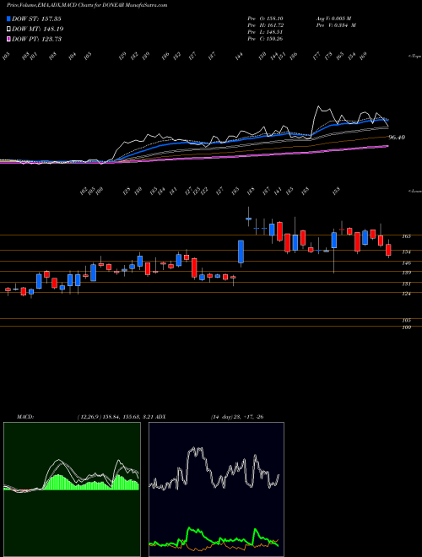Screen dimensions: 422x557
Task: Click the magenta DOW PT legend swatch
Action: click(x=9, y=39)
